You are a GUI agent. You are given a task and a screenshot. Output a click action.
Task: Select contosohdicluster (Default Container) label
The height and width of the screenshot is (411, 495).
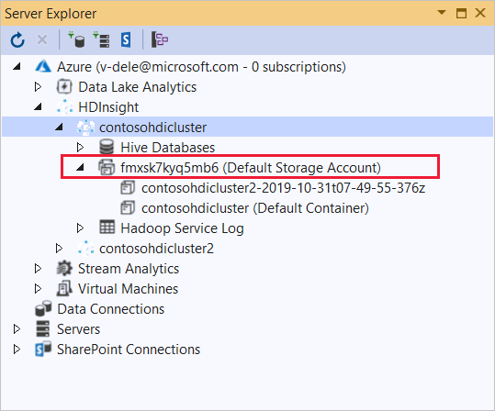[255, 208]
